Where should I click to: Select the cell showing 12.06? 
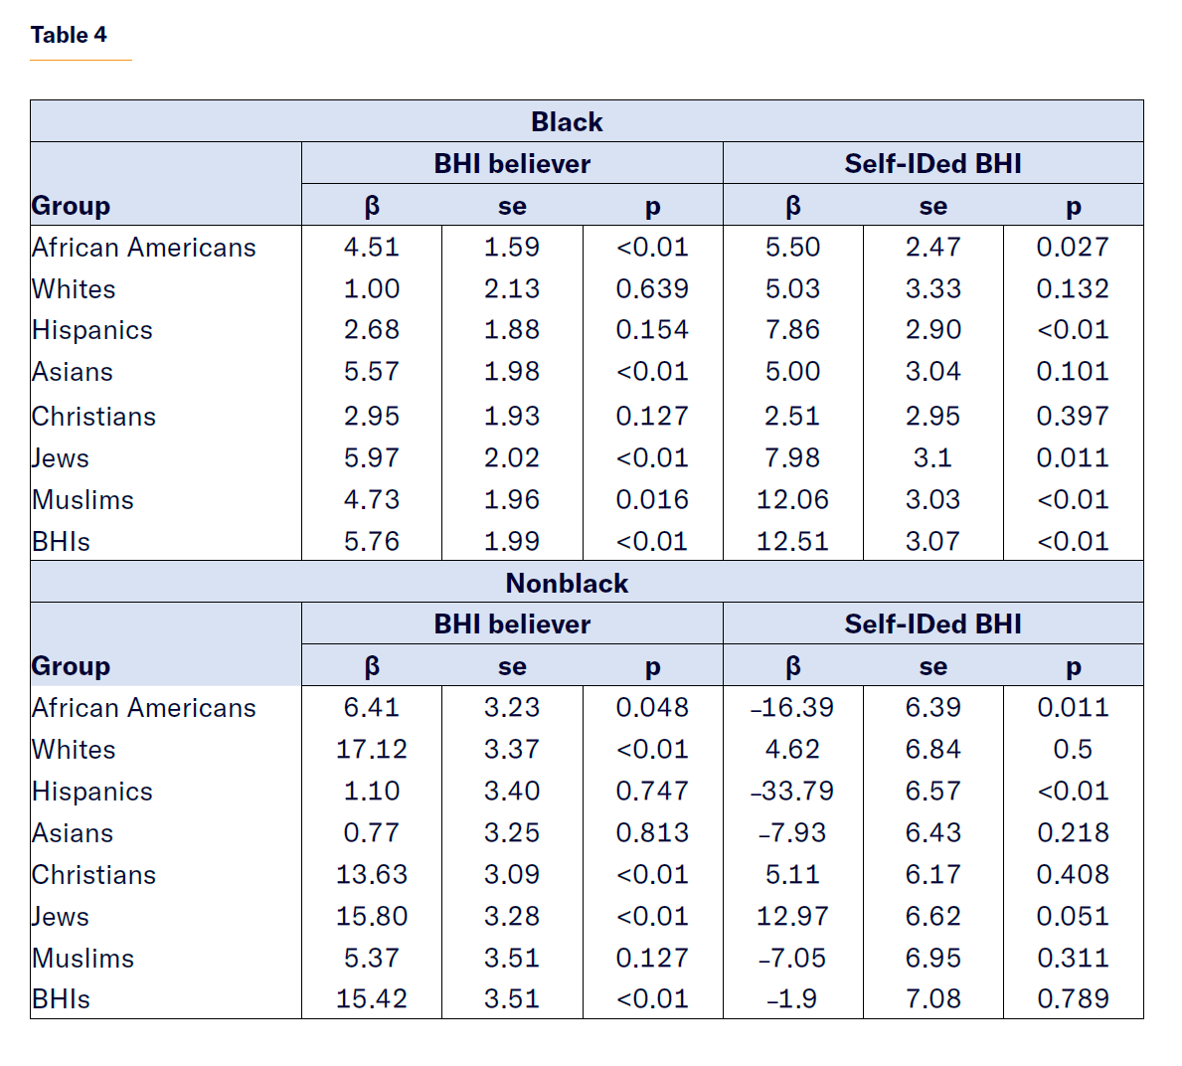[792, 500]
